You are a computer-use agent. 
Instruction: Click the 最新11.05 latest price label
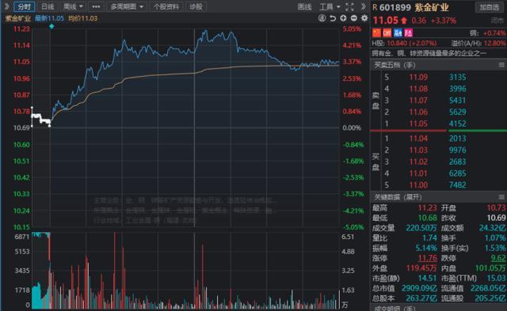pos(49,18)
